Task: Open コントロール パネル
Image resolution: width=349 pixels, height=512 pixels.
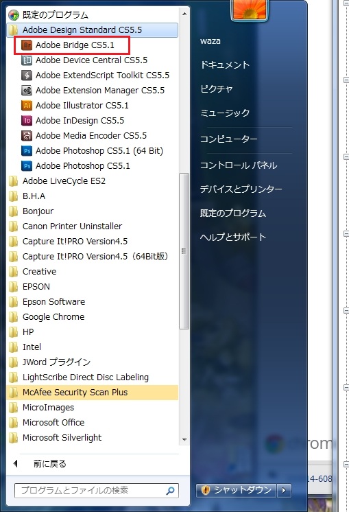Action: tap(239, 165)
